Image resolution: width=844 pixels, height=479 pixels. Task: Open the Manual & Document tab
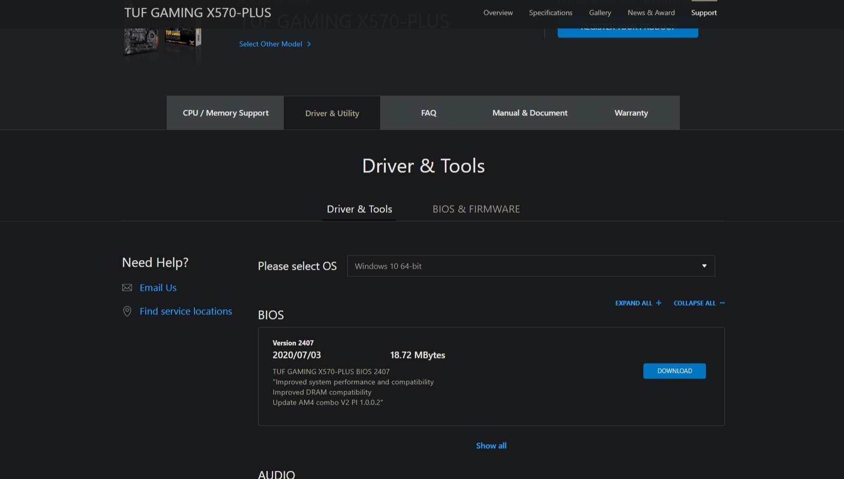529,113
